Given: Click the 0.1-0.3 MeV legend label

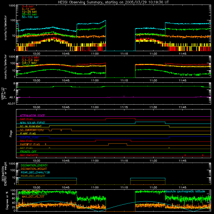Looking at the screenshot, I should [x=30, y=58].
